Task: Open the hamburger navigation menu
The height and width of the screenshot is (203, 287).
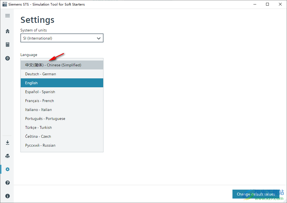Action: click(8, 16)
